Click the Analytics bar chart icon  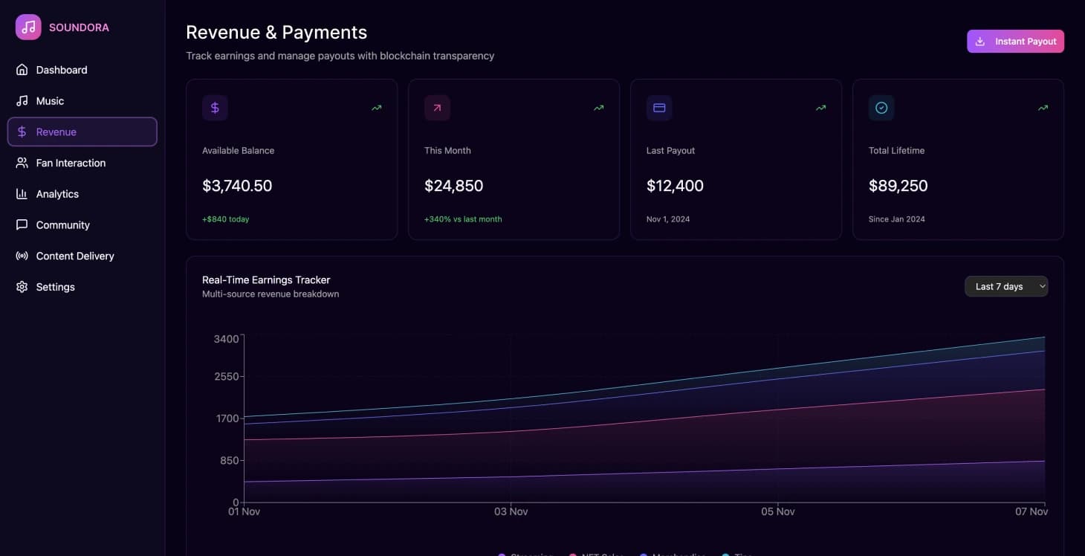tap(22, 194)
